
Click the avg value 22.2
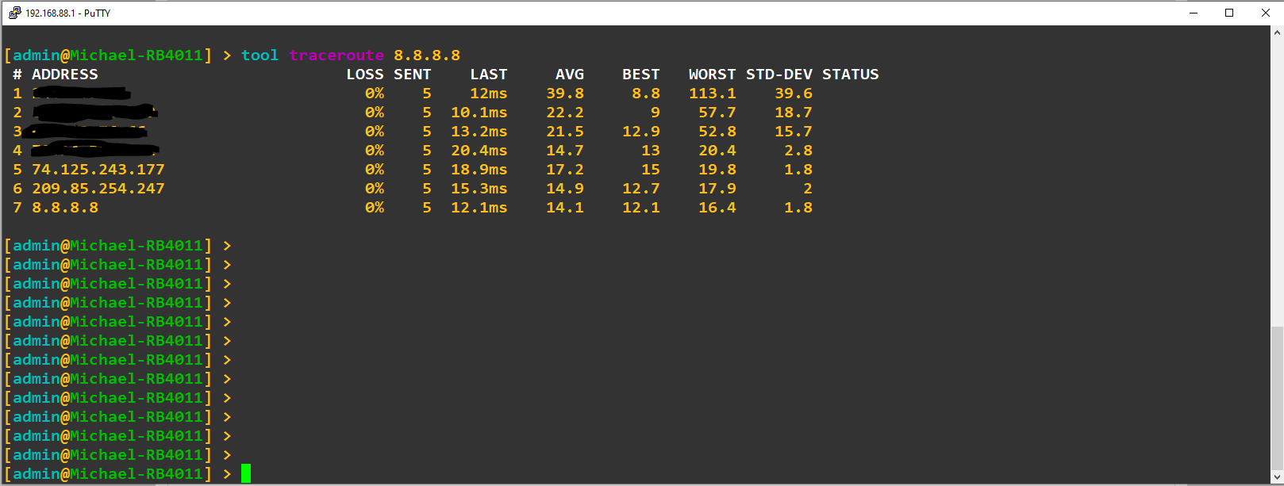click(x=565, y=113)
